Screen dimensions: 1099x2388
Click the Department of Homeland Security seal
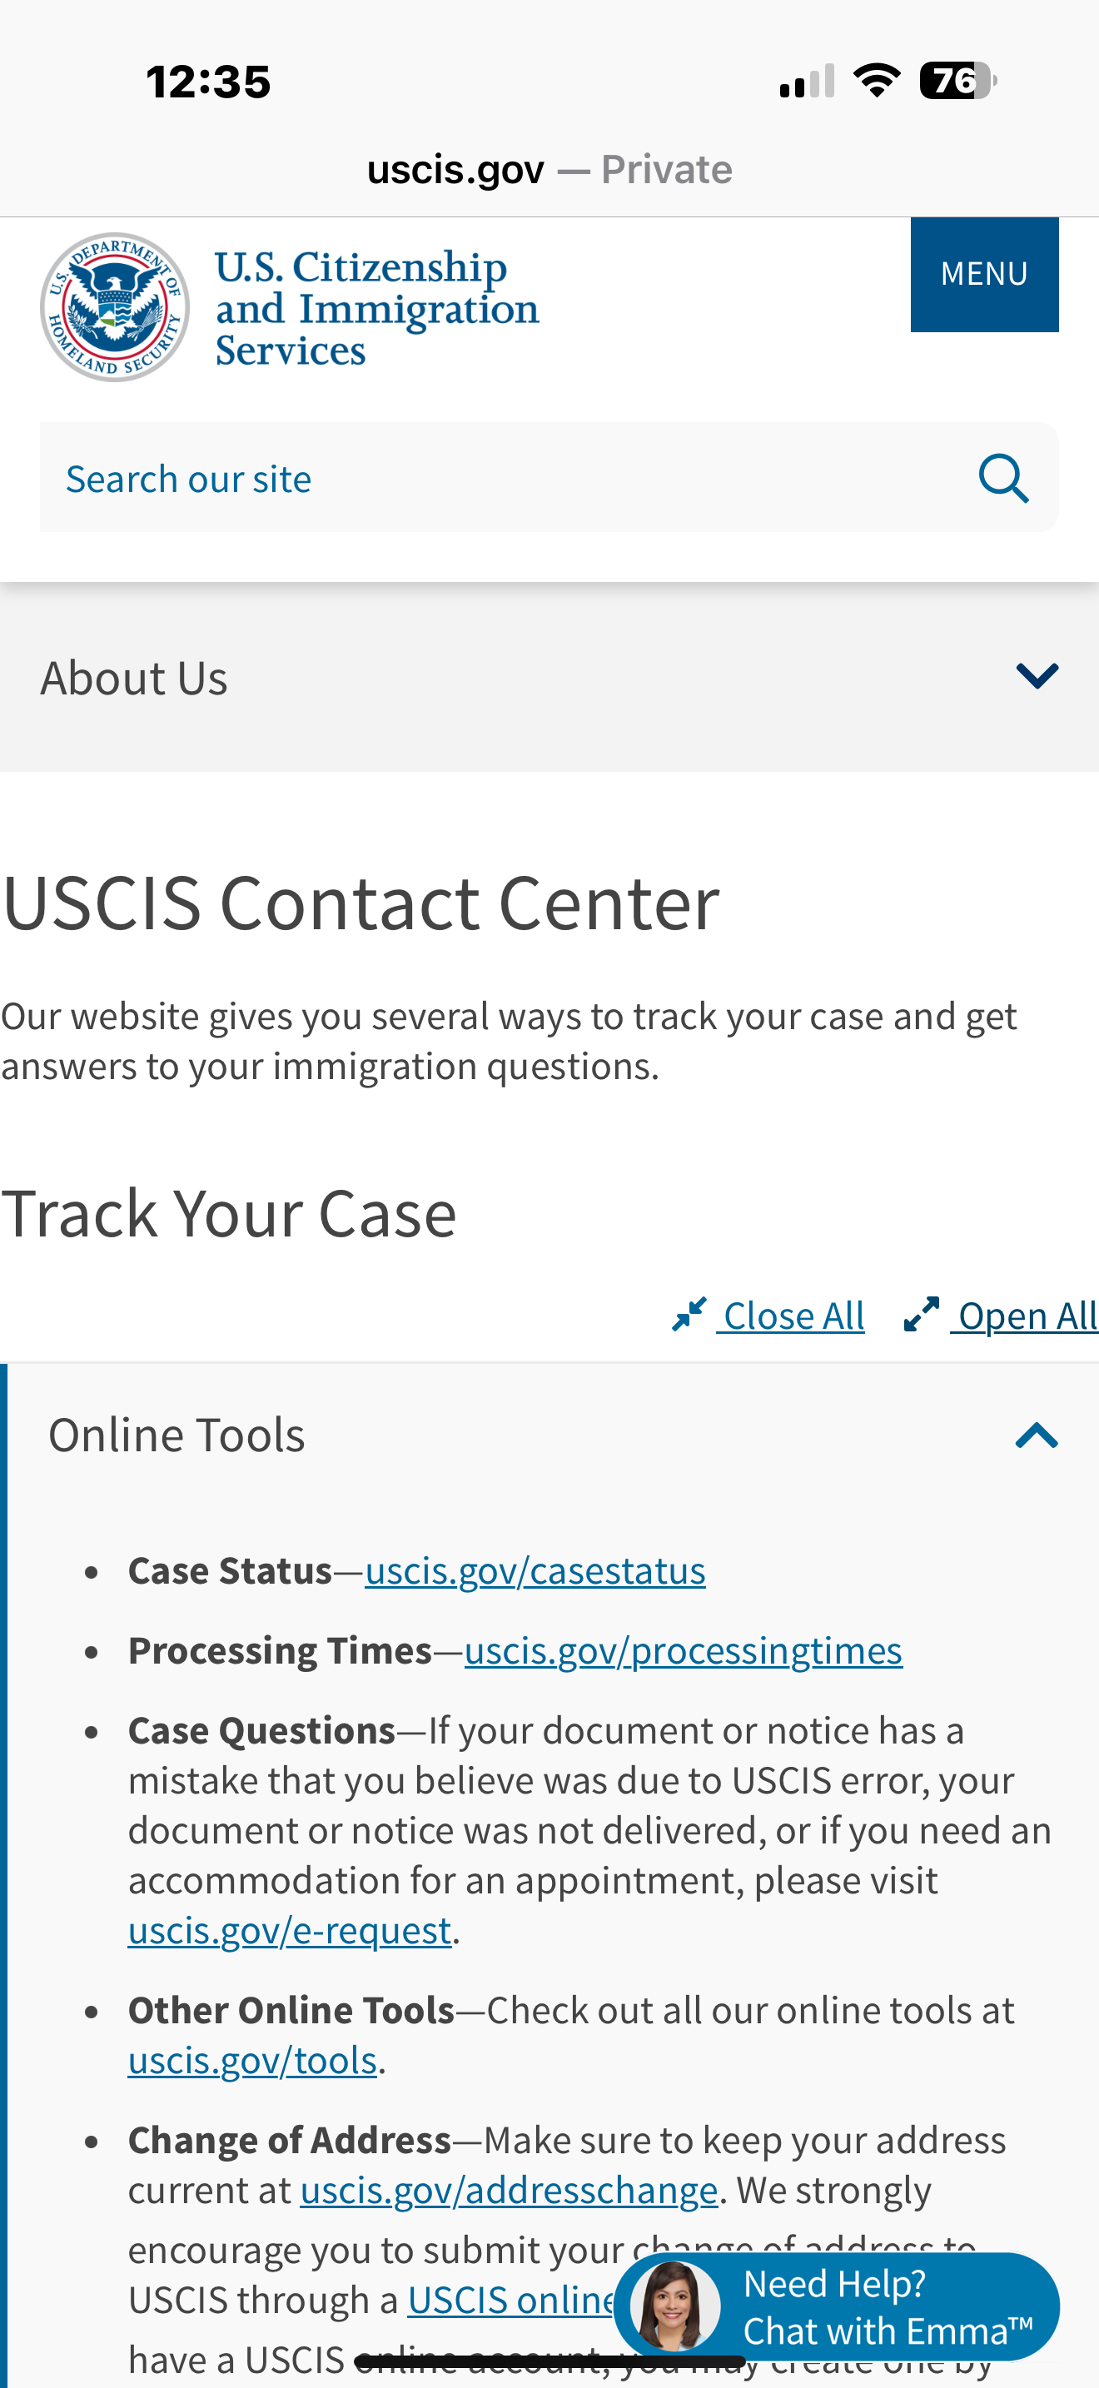[x=115, y=307]
